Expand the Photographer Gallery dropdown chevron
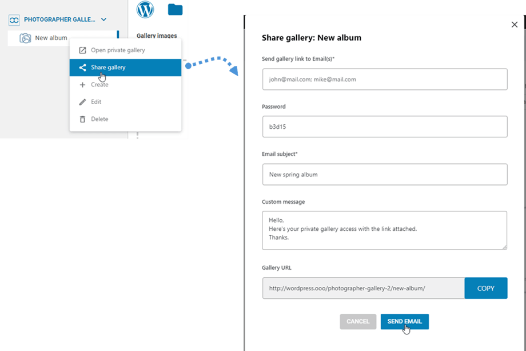 103,20
